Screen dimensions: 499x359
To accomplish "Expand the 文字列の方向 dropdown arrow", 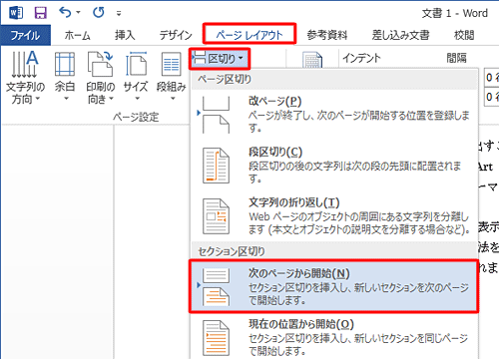I will [37, 99].
